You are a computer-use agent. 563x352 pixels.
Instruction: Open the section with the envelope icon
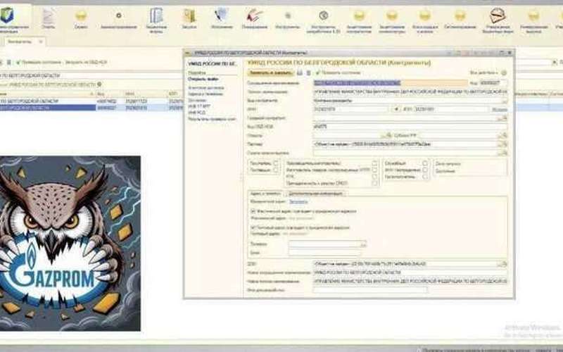click(498, 20)
